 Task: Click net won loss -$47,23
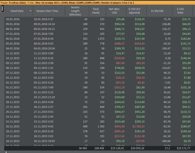(120, 82)
